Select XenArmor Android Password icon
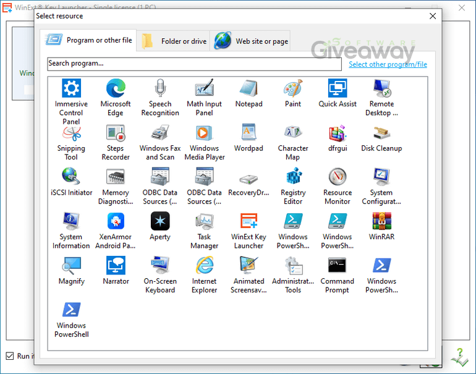The height and width of the screenshot is (374, 476). 116,221
